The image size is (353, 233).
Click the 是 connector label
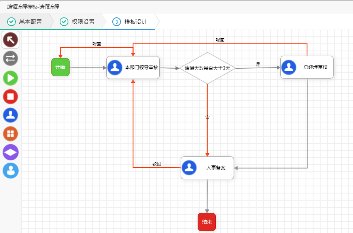pos(258,63)
